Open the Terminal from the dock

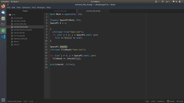[x=3, y=25]
